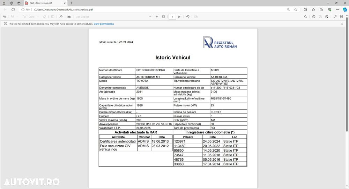Select the AUTOTURISM M1 category value
The height and width of the screenshot is (189, 349).
pos(148,77)
